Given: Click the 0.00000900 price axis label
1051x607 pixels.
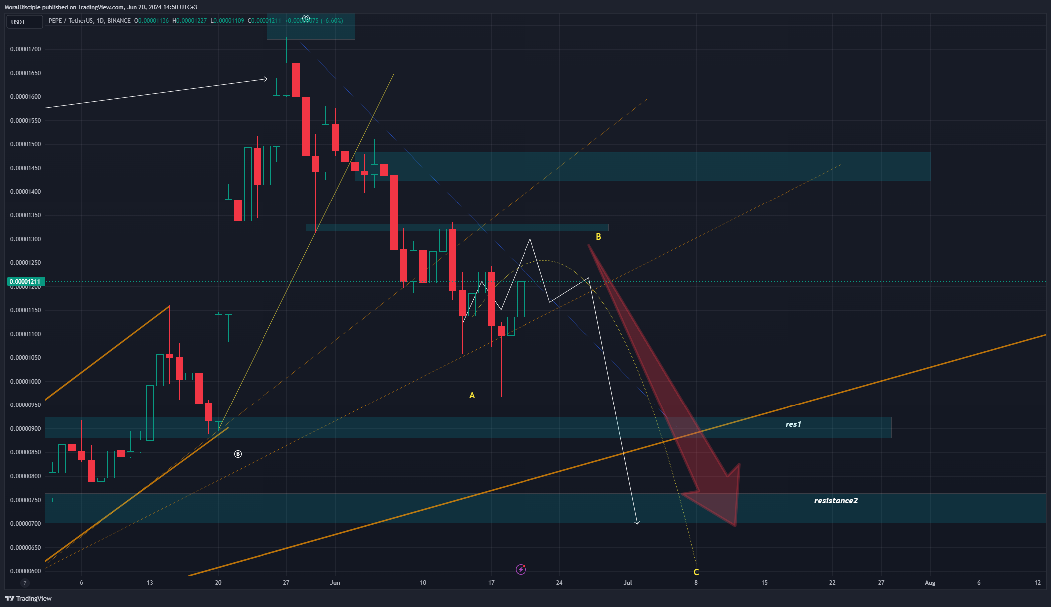Looking at the screenshot, I should [x=26, y=429].
